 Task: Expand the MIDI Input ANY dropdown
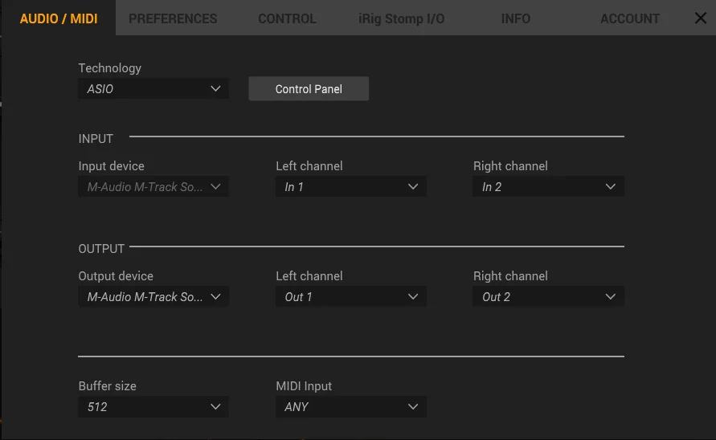[350, 407]
